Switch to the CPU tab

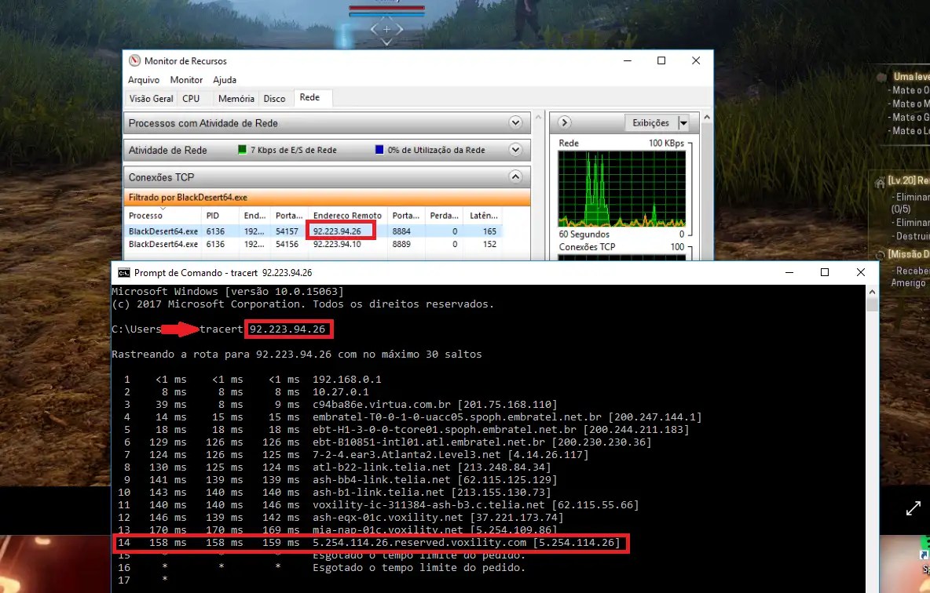(x=191, y=99)
